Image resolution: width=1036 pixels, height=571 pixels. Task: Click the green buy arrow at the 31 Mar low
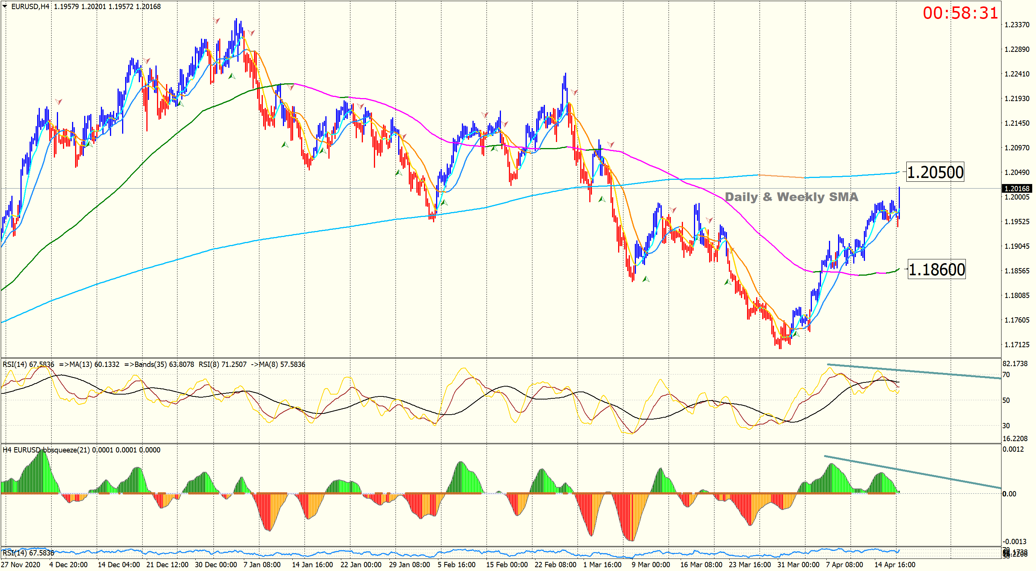click(x=796, y=334)
